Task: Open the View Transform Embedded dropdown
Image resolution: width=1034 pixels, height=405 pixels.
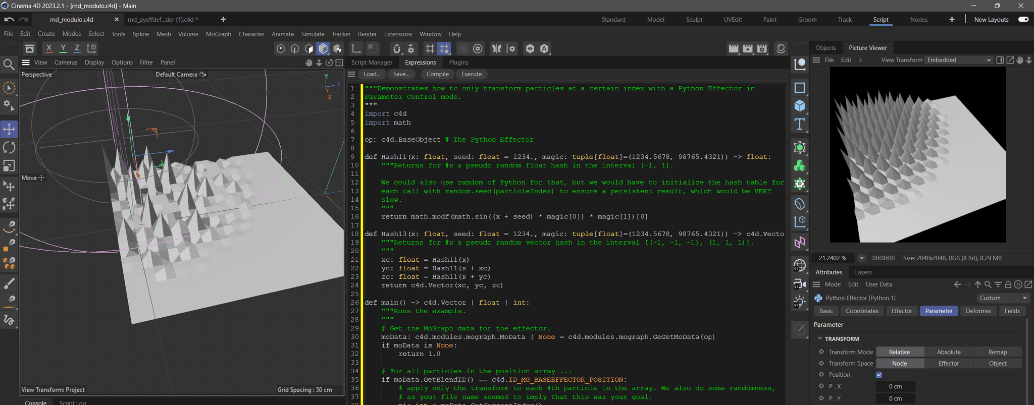Action: (x=959, y=60)
